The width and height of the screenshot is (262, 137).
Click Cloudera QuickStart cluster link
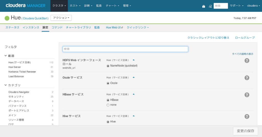(x=35, y=18)
